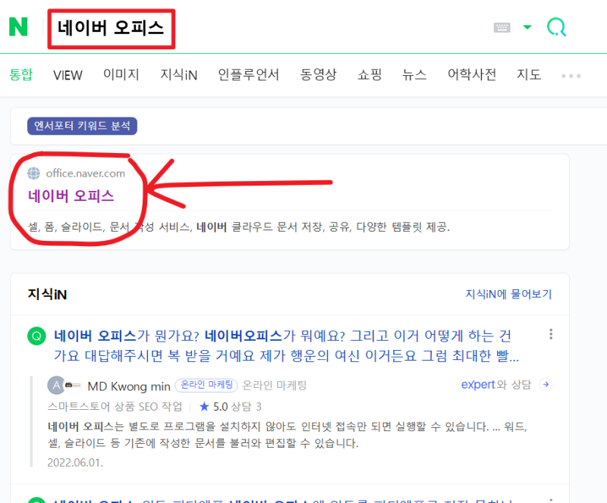
Task: Select the 뉴스 tab
Action: tap(414, 74)
